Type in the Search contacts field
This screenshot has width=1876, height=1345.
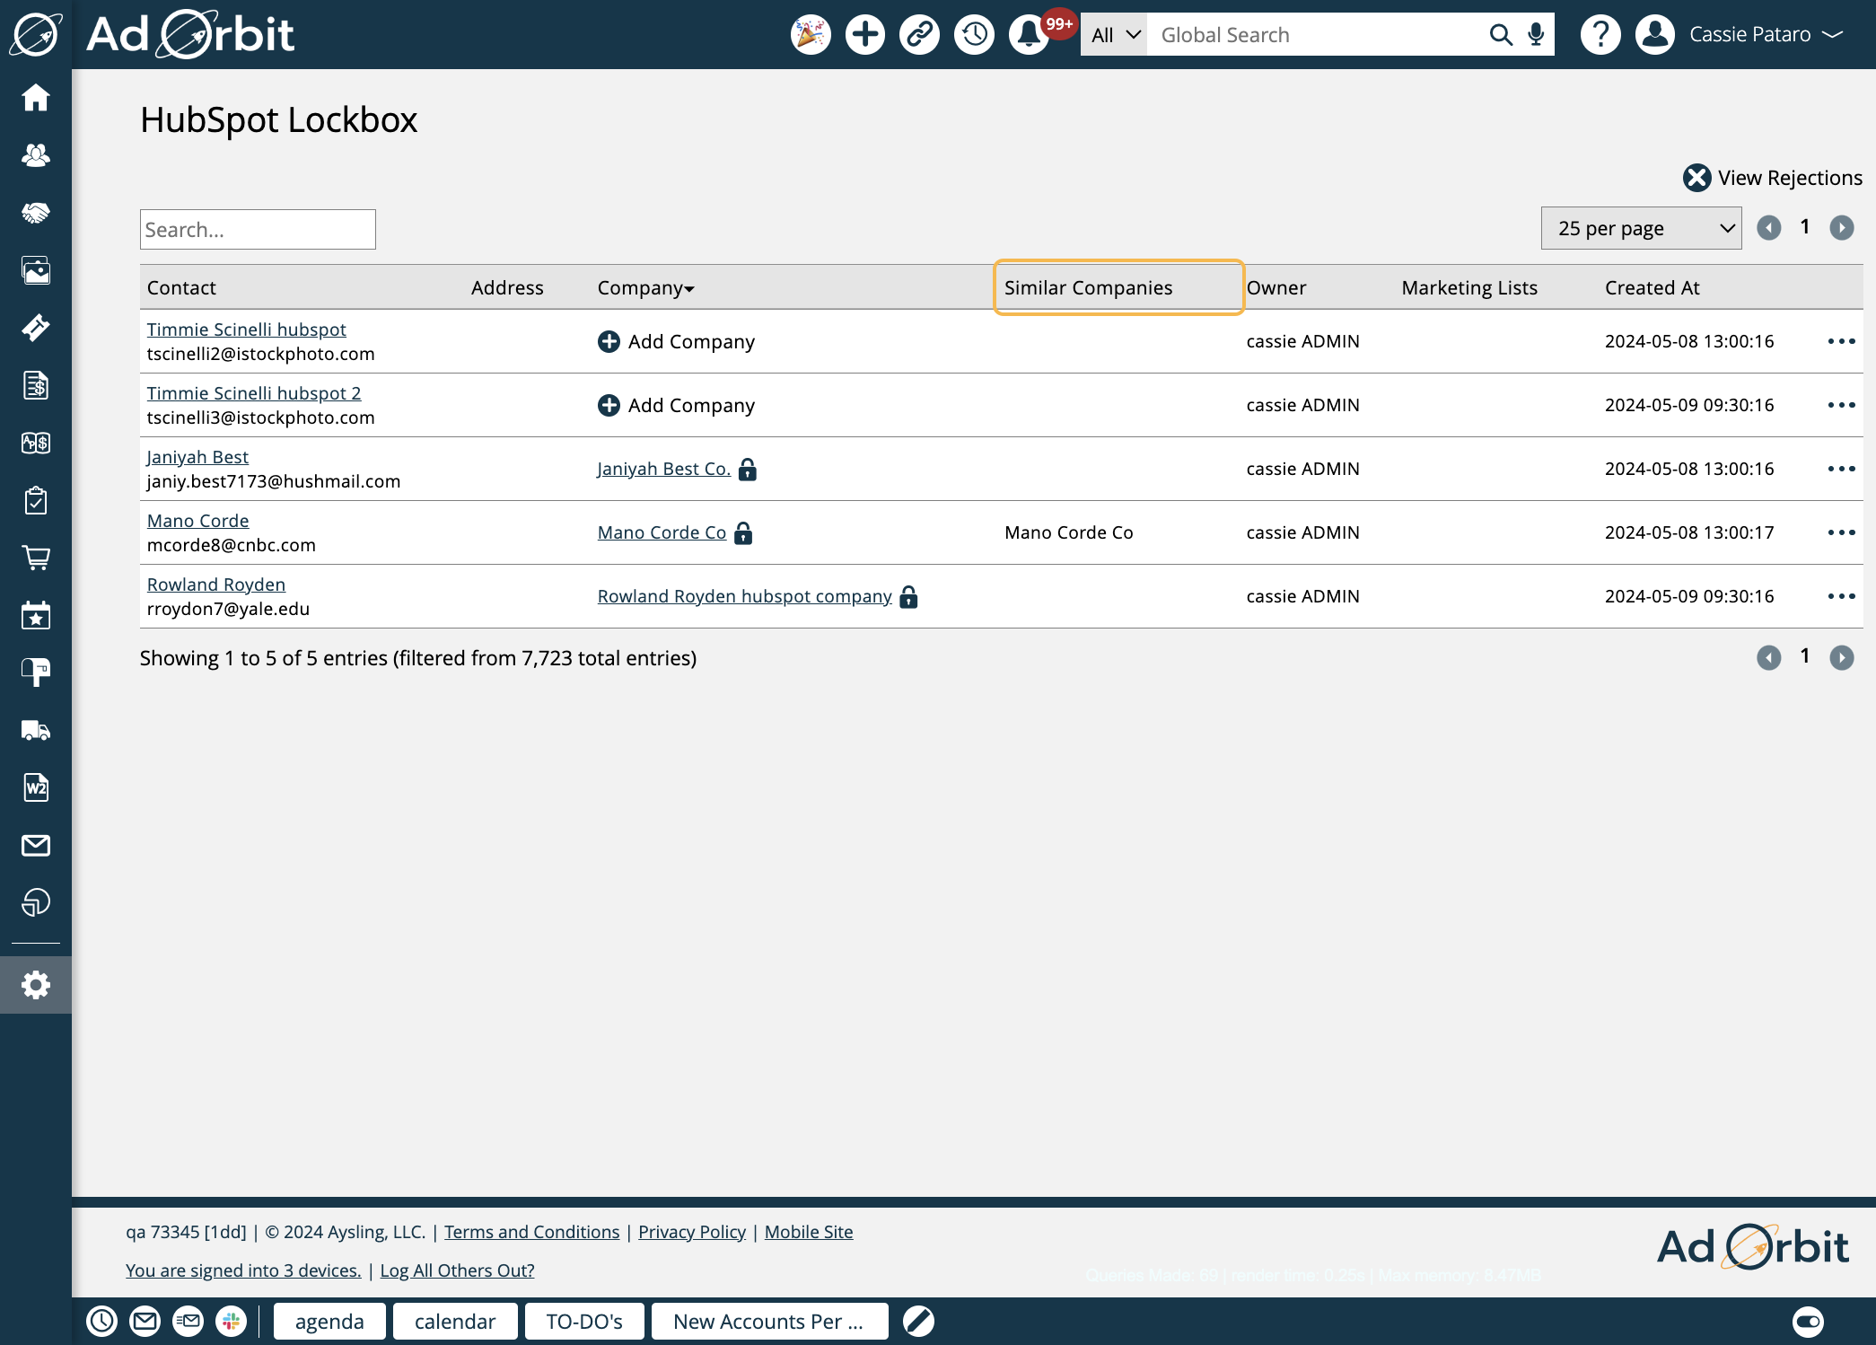click(258, 227)
